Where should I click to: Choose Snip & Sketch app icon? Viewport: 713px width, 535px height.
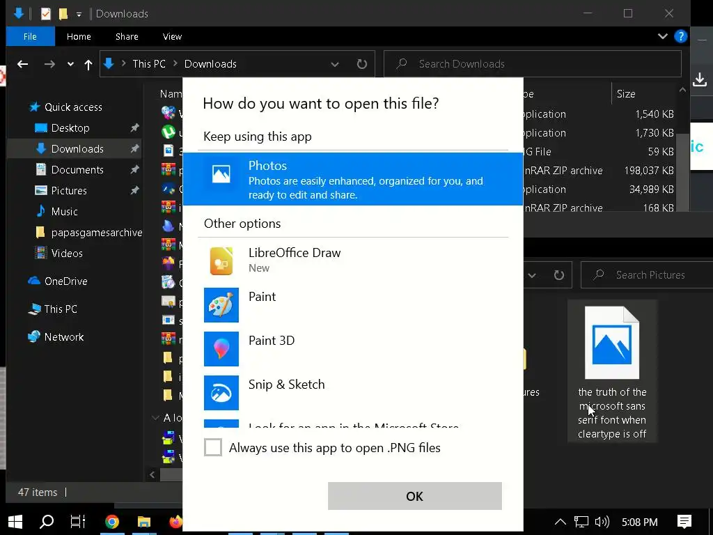(x=221, y=393)
